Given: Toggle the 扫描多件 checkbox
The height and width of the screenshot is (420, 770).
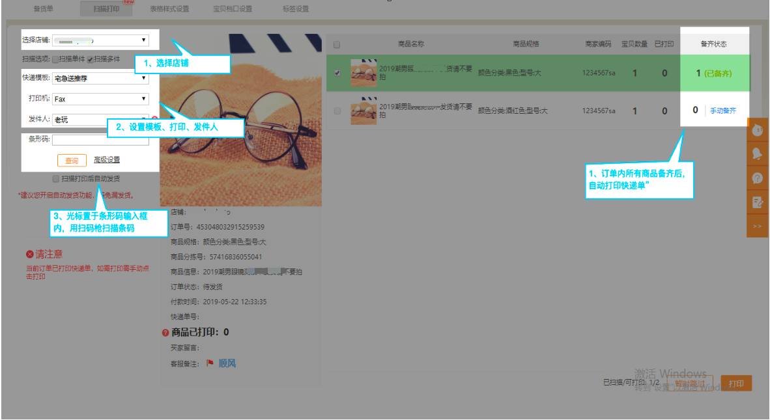Looking at the screenshot, I should point(91,59).
